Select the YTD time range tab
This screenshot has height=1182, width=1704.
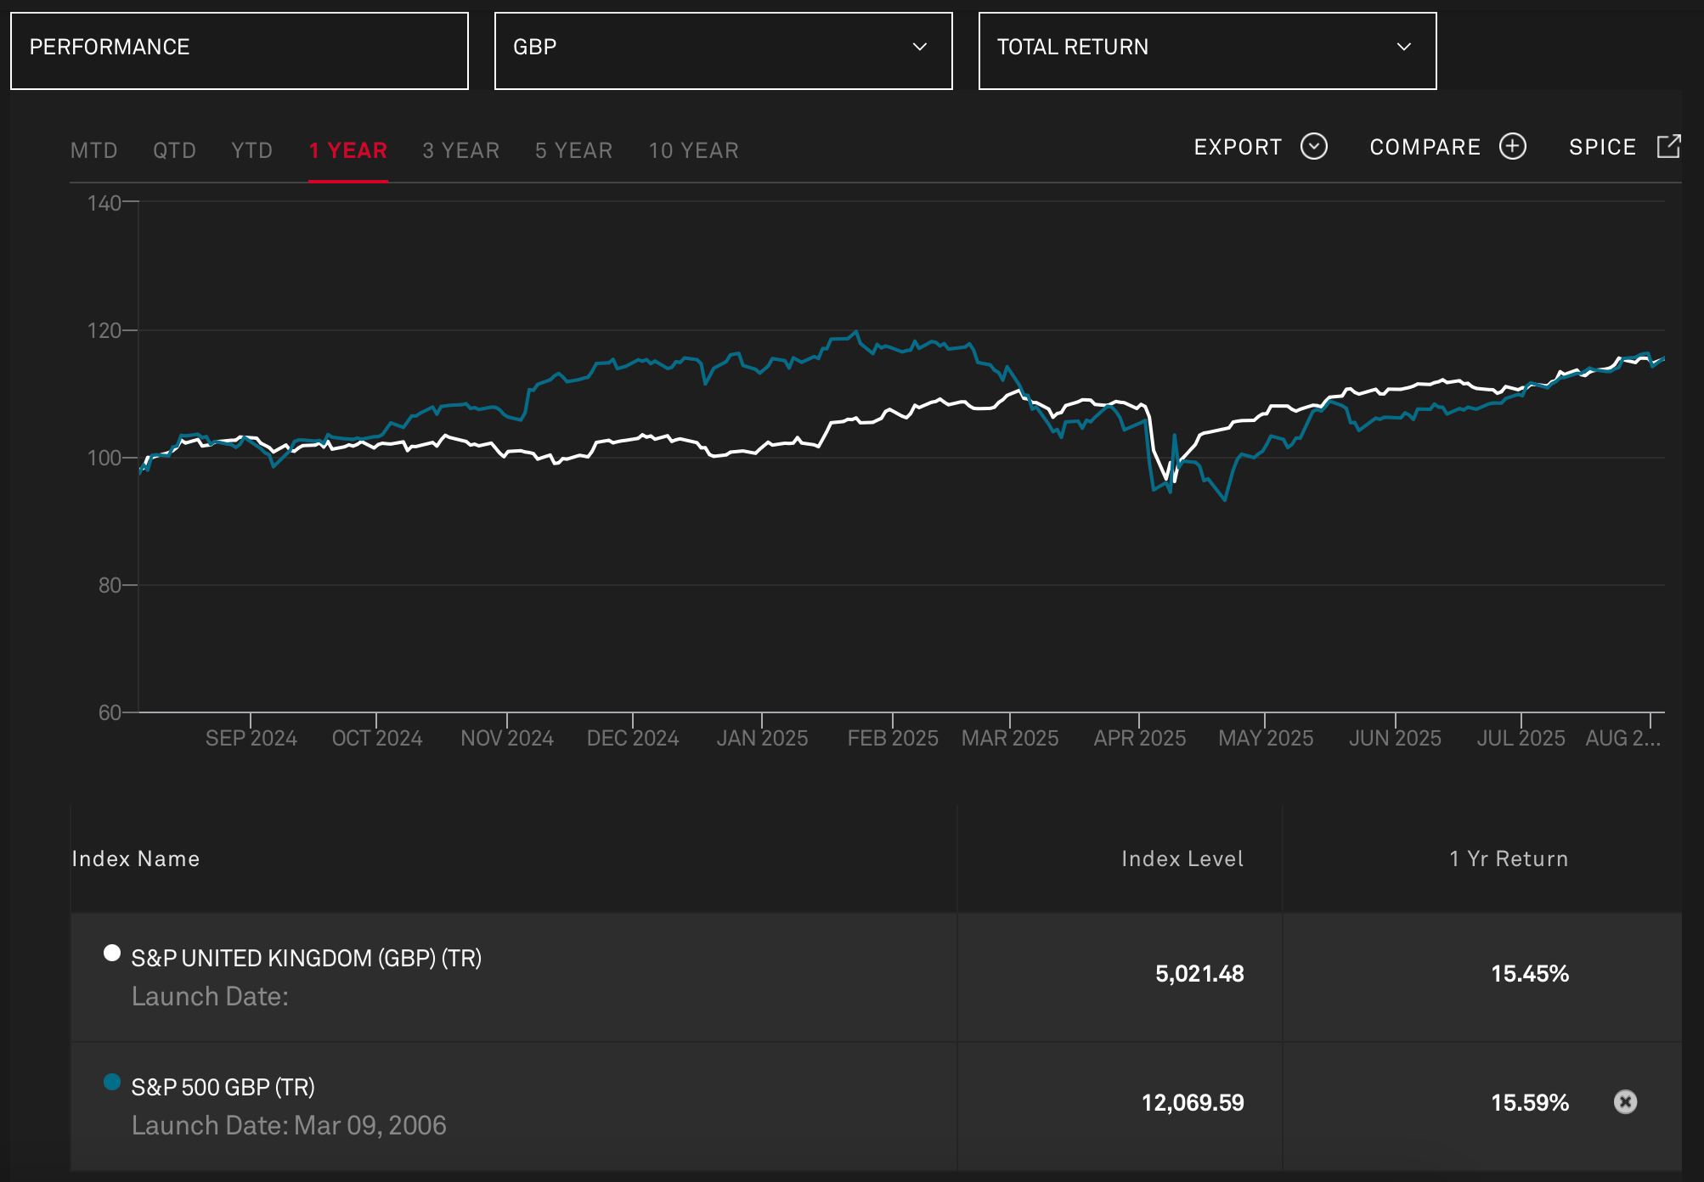251,151
